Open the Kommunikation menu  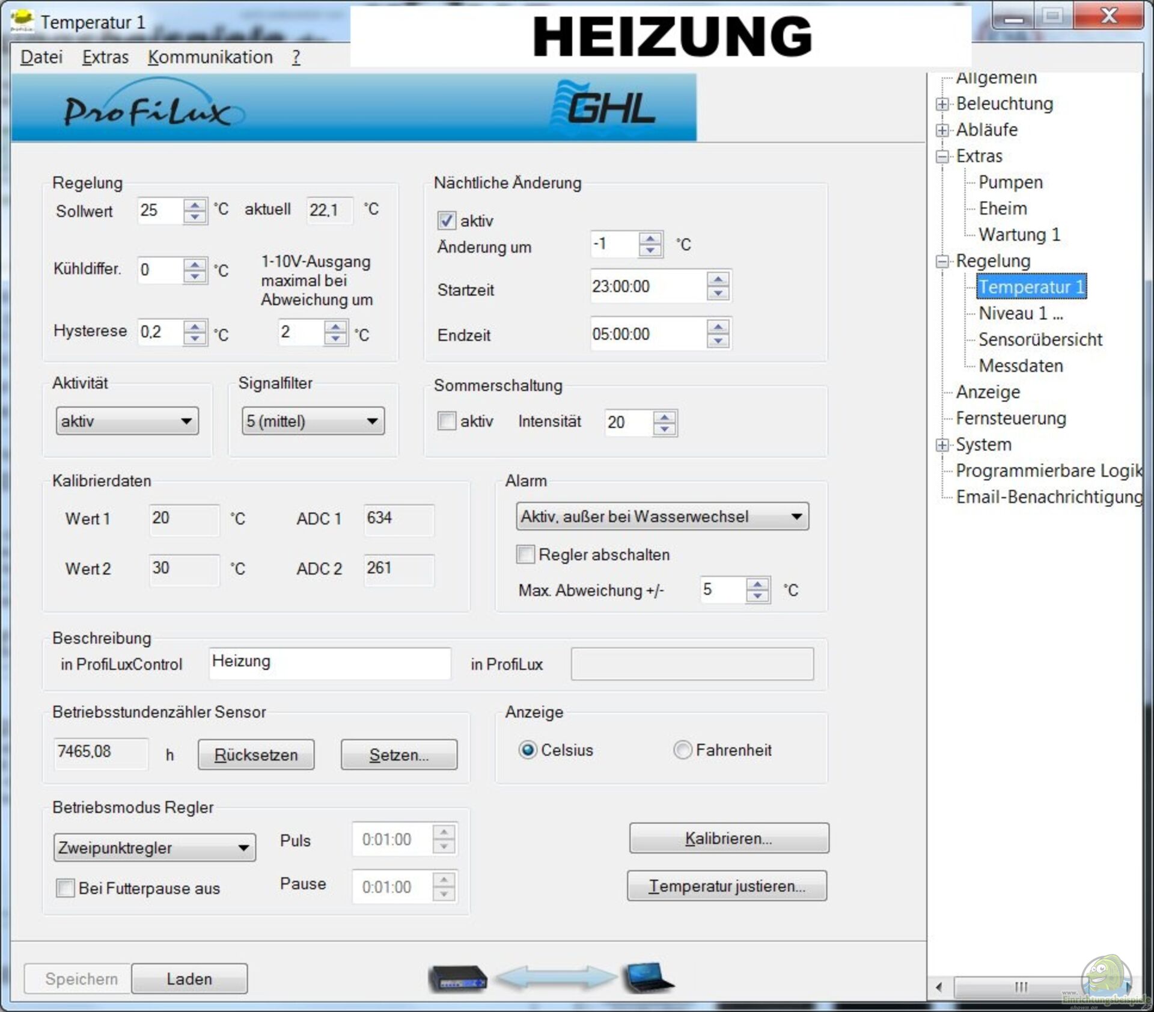[x=210, y=57]
